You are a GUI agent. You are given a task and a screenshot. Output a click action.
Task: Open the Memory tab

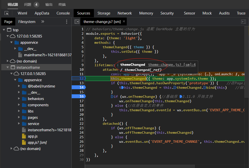pyautogui.click(x=146, y=13)
